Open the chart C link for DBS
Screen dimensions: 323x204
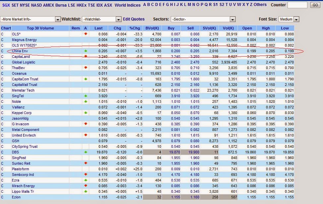click(x=2, y=152)
